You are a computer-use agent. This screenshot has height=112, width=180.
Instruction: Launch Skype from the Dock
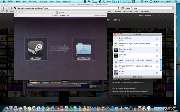click(x=75, y=108)
